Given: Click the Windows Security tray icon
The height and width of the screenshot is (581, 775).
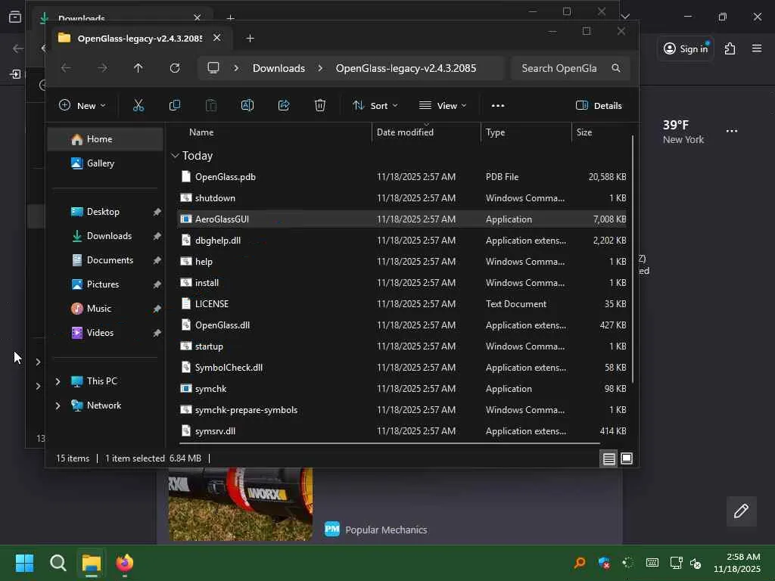Looking at the screenshot, I should point(604,563).
